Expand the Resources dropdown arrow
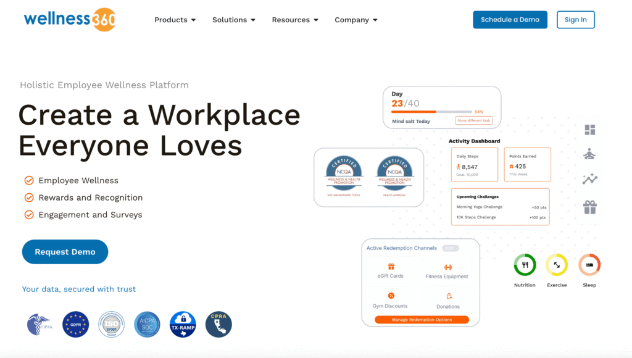The width and height of the screenshot is (632, 358). coord(316,20)
